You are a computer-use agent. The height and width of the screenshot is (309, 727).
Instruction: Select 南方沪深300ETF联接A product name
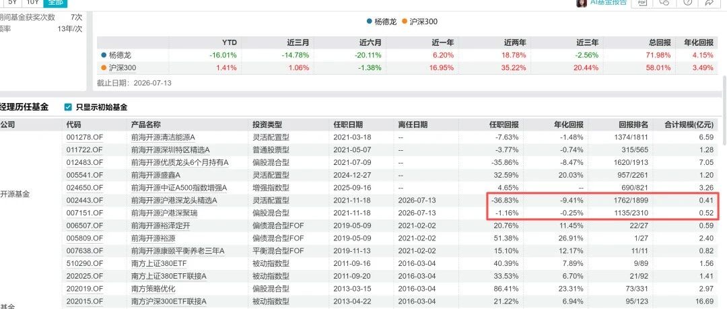[x=169, y=301]
